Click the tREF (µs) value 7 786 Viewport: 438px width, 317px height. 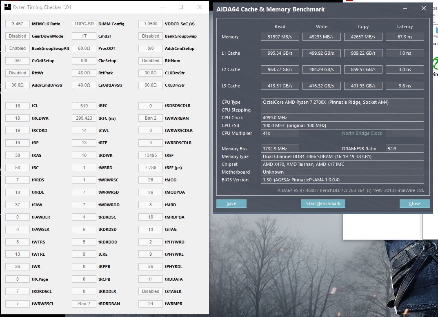pyautogui.click(x=151, y=167)
